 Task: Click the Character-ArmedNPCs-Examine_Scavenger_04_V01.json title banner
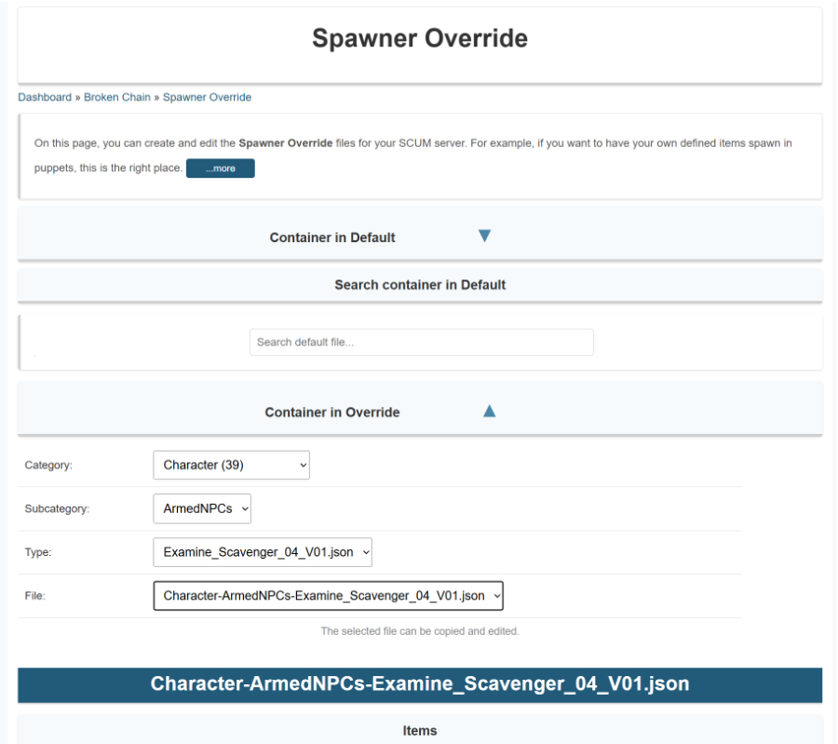[x=420, y=684]
